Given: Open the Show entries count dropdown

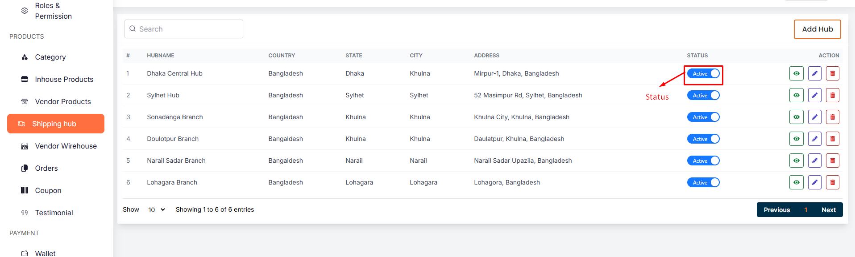Looking at the screenshot, I should coord(156,210).
